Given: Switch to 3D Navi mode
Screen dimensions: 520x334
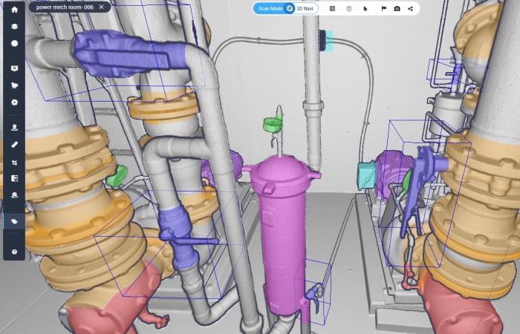Looking at the screenshot, I should 304,9.
